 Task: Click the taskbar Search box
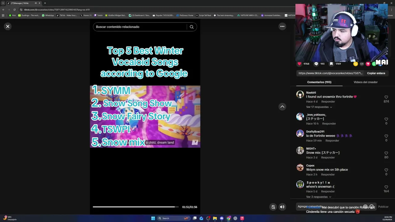(x=173, y=218)
